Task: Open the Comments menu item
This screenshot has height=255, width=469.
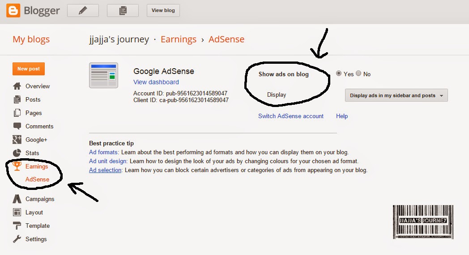Action: coord(39,126)
